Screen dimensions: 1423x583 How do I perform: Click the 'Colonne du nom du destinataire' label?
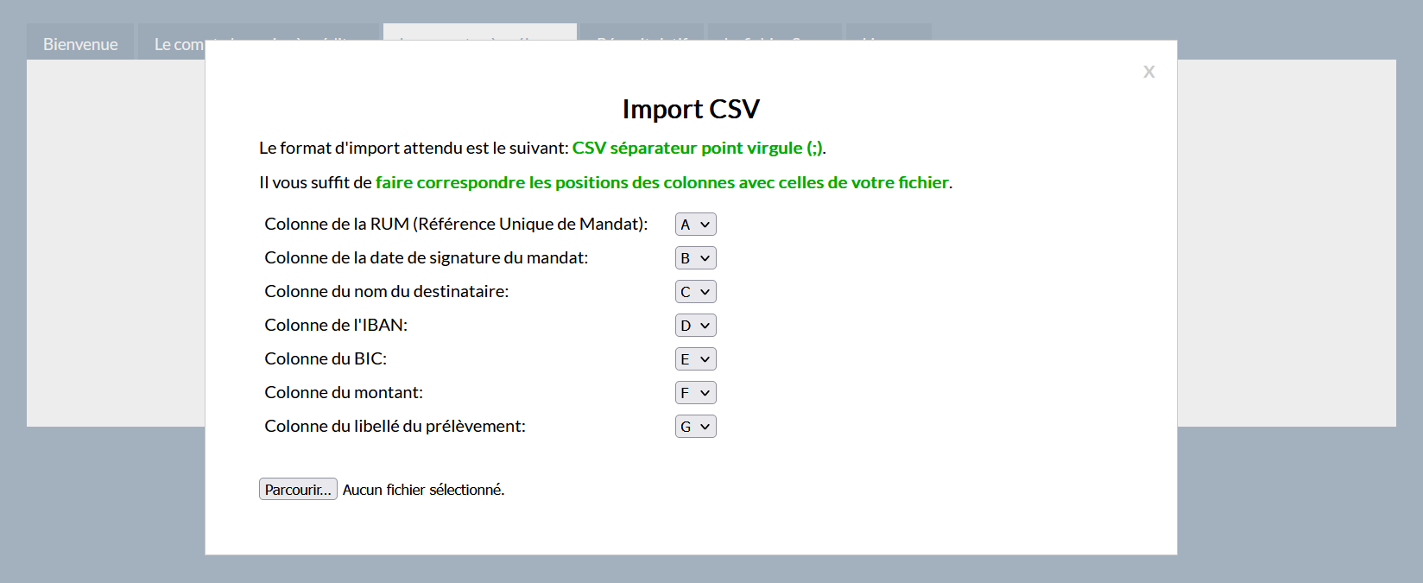point(386,291)
